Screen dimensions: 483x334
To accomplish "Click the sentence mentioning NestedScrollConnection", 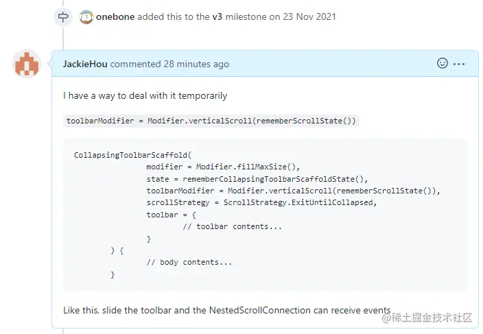I will pyautogui.click(x=227, y=310).
